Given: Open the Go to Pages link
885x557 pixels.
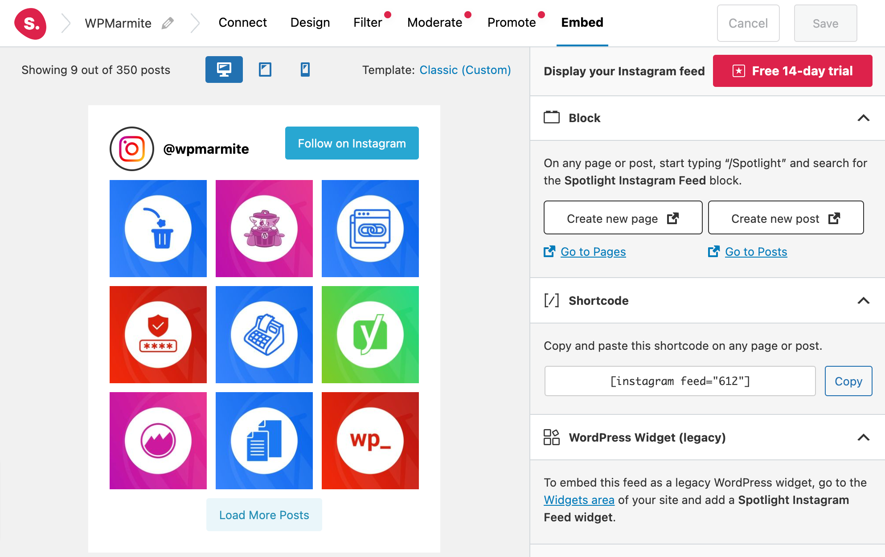Looking at the screenshot, I should tap(593, 252).
